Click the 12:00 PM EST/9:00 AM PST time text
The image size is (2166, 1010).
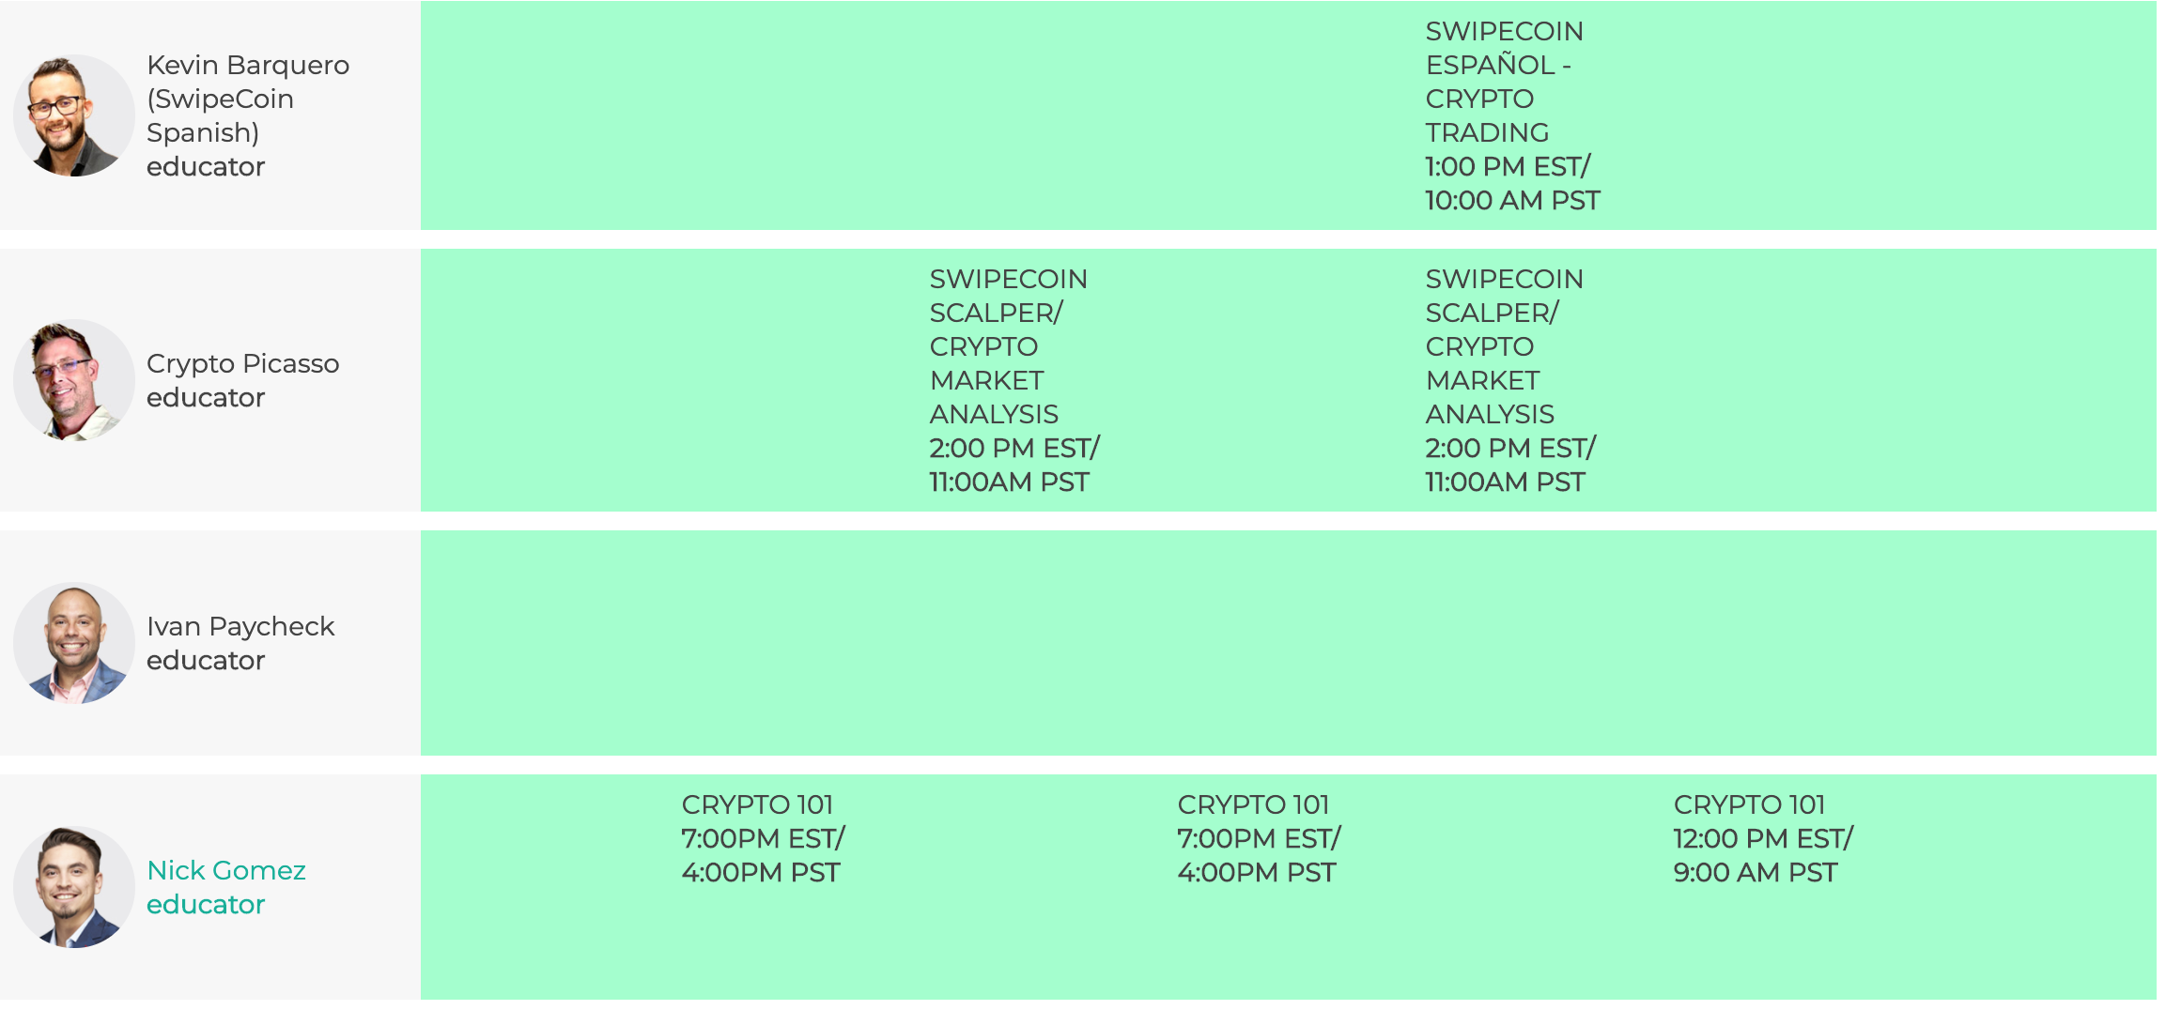1763,855
